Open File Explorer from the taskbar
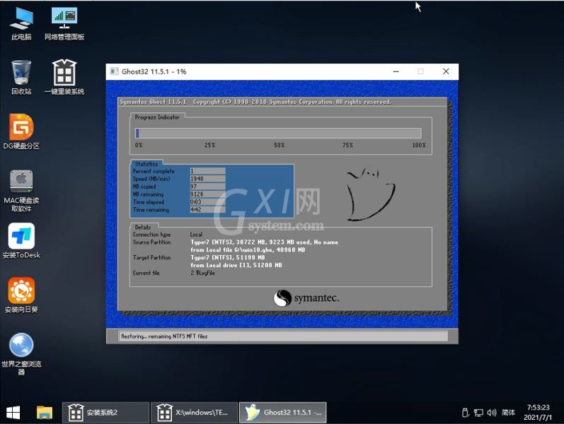564x424 pixels. click(x=45, y=413)
